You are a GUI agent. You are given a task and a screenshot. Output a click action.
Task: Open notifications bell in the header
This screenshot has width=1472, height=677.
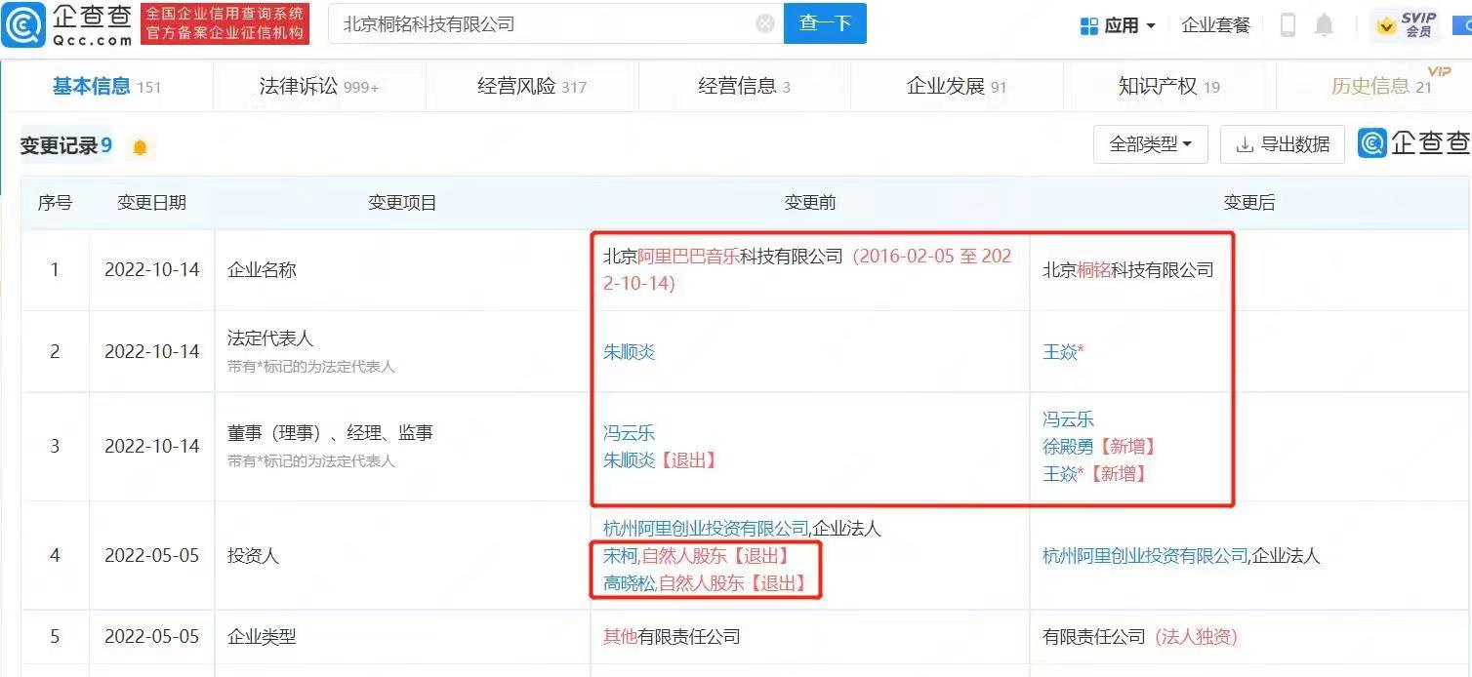pos(1324,25)
